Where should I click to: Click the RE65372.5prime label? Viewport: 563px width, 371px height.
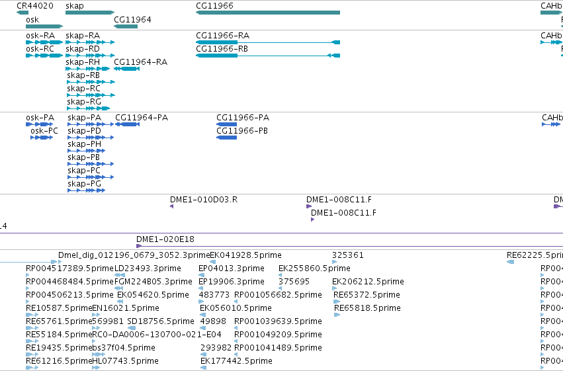367,295
